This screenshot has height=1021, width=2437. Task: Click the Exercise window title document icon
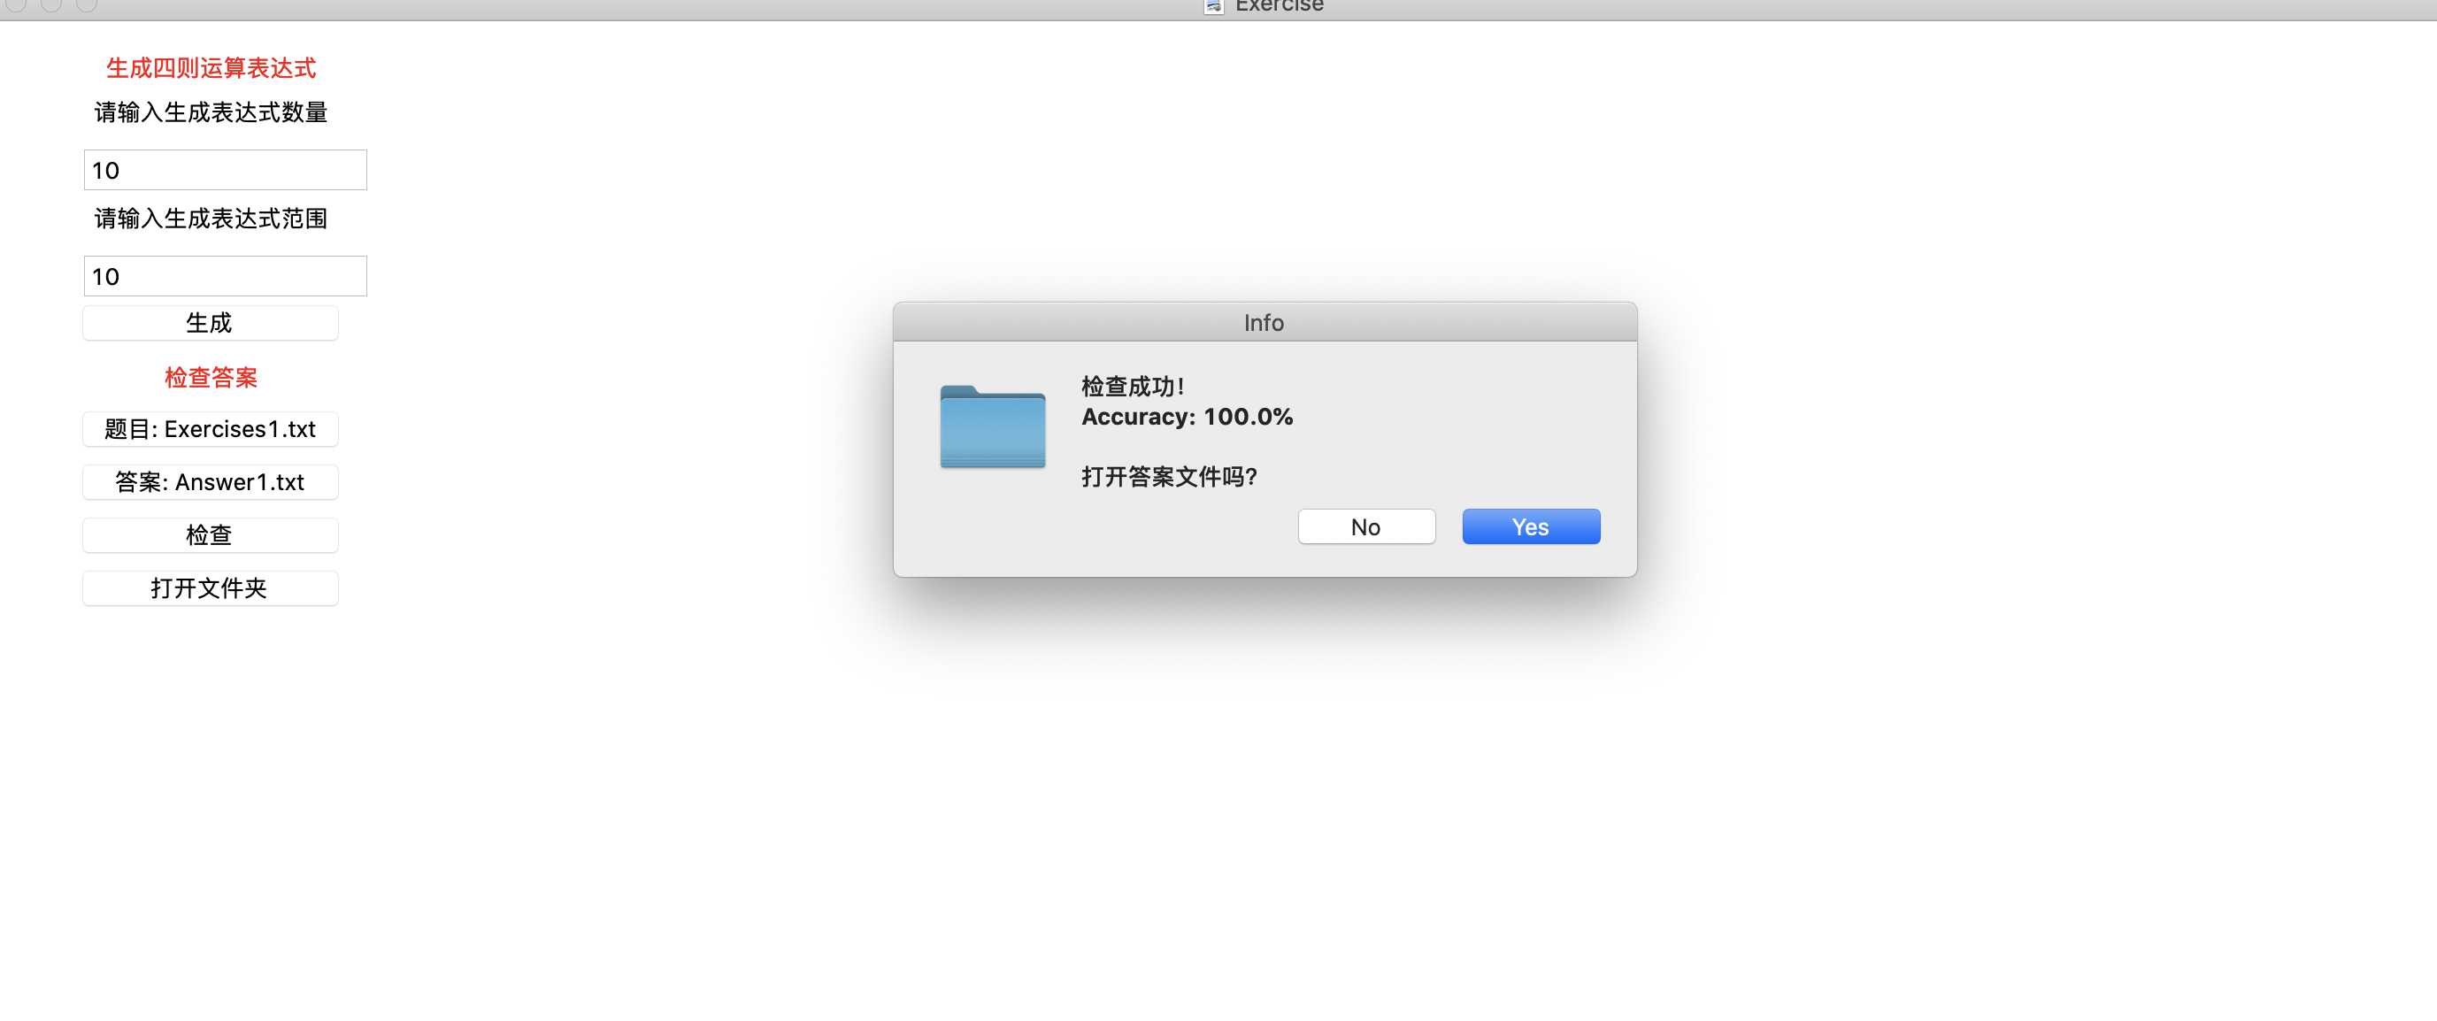click(x=1214, y=5)
